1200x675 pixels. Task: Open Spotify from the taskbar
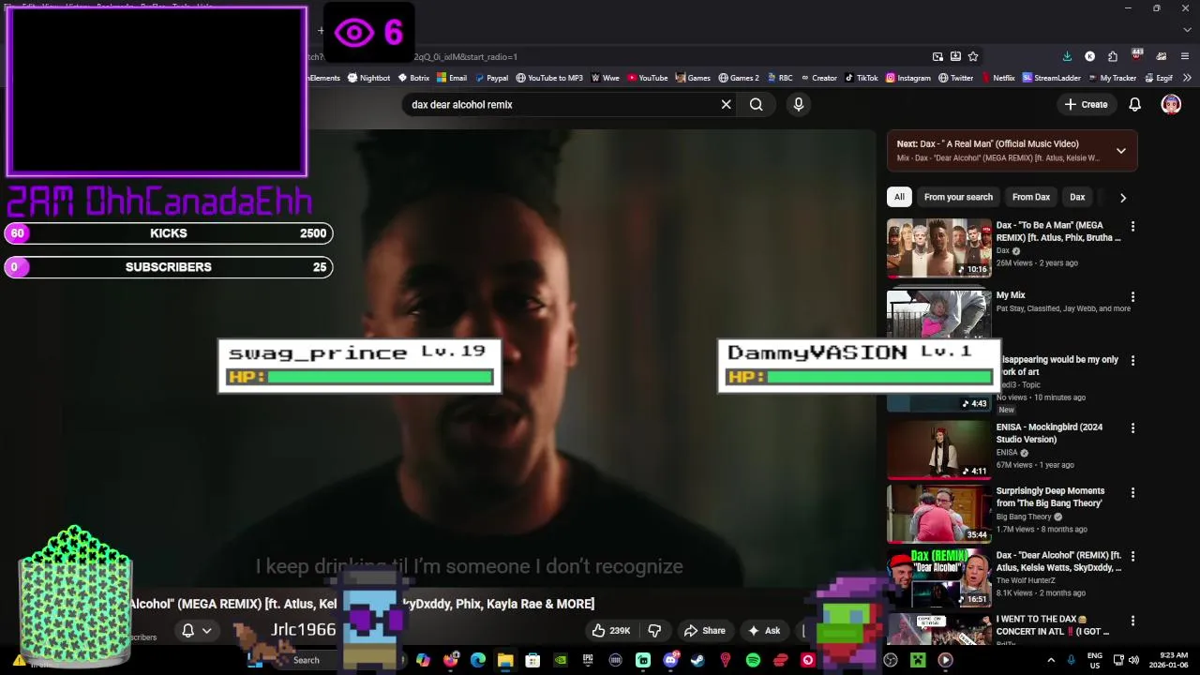[x=753, y=660]
